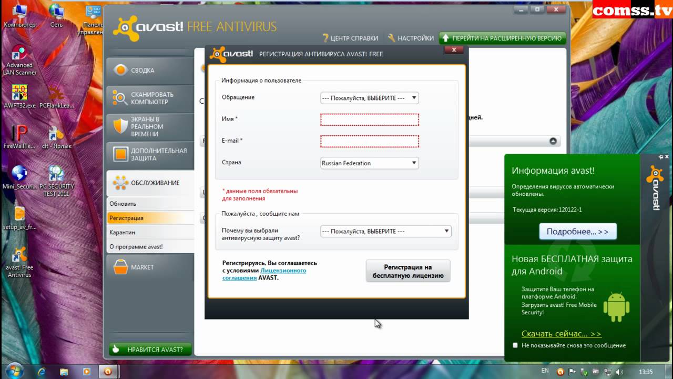Close the registration dialog
This screenshot has width=673, height=379.
click(x=453, y=50)
